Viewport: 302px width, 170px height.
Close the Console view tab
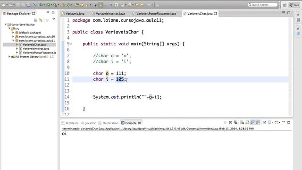click(140, 123)
